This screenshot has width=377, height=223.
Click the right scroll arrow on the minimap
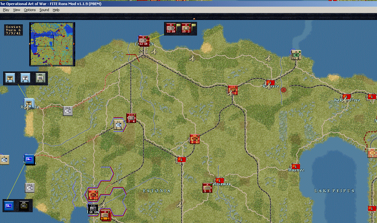[x=74, y=44]
